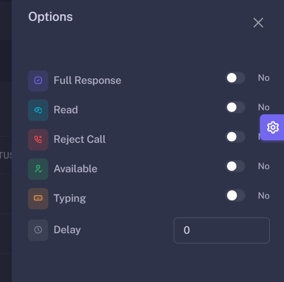Click the Full Response label
This screenshot has height=282, width=284.
click(87, 80)
